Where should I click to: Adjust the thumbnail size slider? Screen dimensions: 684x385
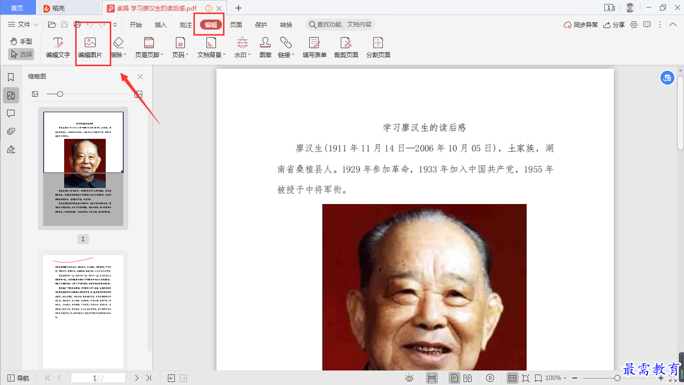tap(86, 94)
